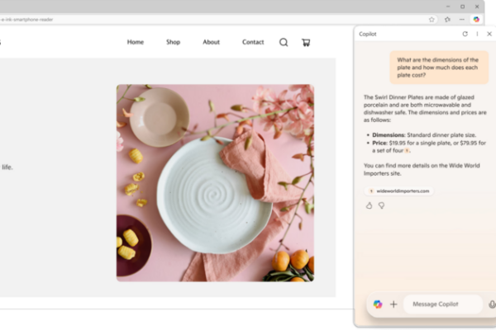Open Copilot pane more options menu
496x330 pixels.
[477, 34]
